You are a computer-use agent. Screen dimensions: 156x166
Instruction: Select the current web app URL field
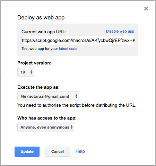[78, 41]
